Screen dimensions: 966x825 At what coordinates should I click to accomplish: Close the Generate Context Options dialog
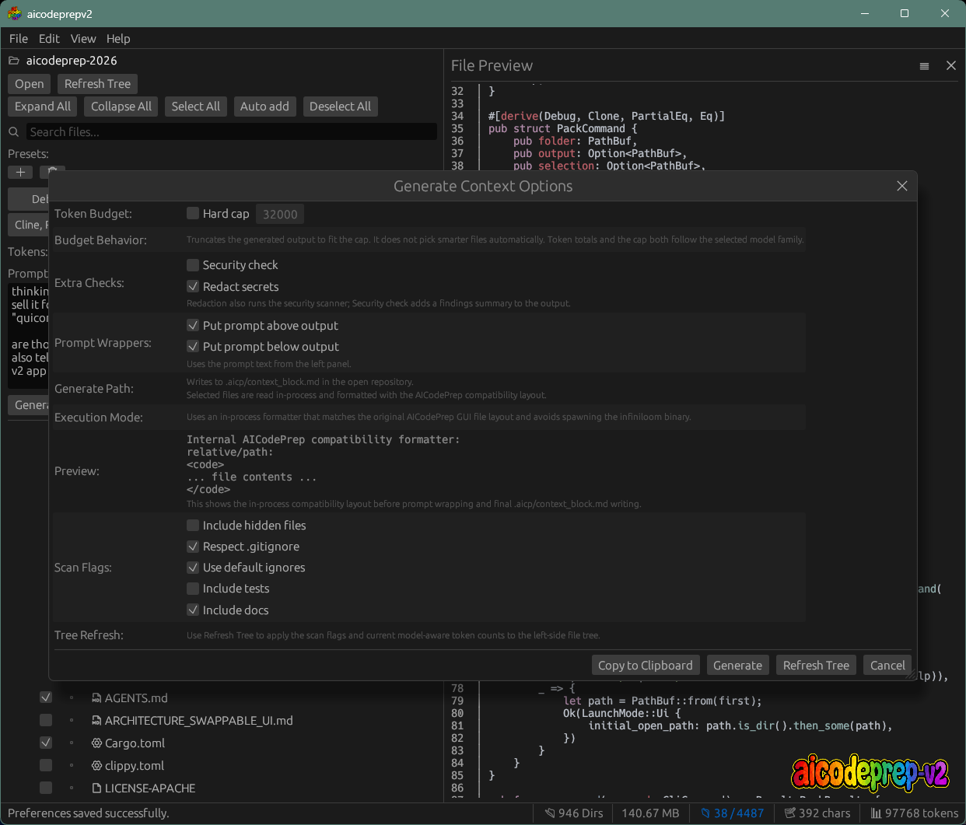click(x=902, y=186)
